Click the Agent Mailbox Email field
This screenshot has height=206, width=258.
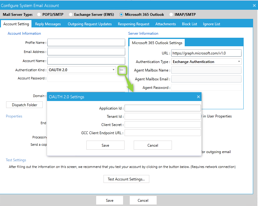click(x=206, y=79)
